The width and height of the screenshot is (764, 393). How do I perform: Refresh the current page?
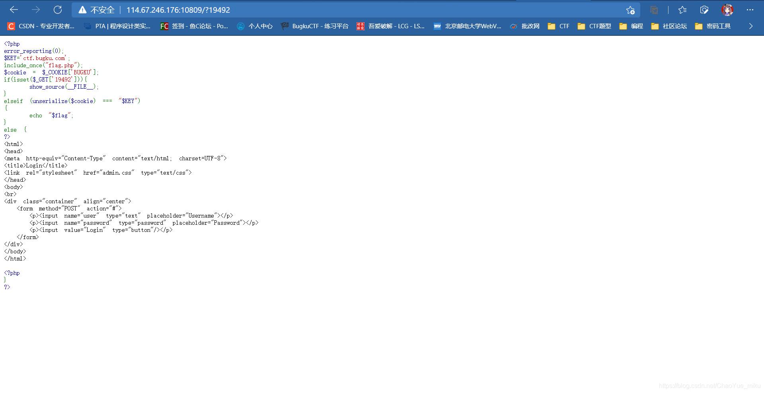pyautogui.click(x=58, y=10)
